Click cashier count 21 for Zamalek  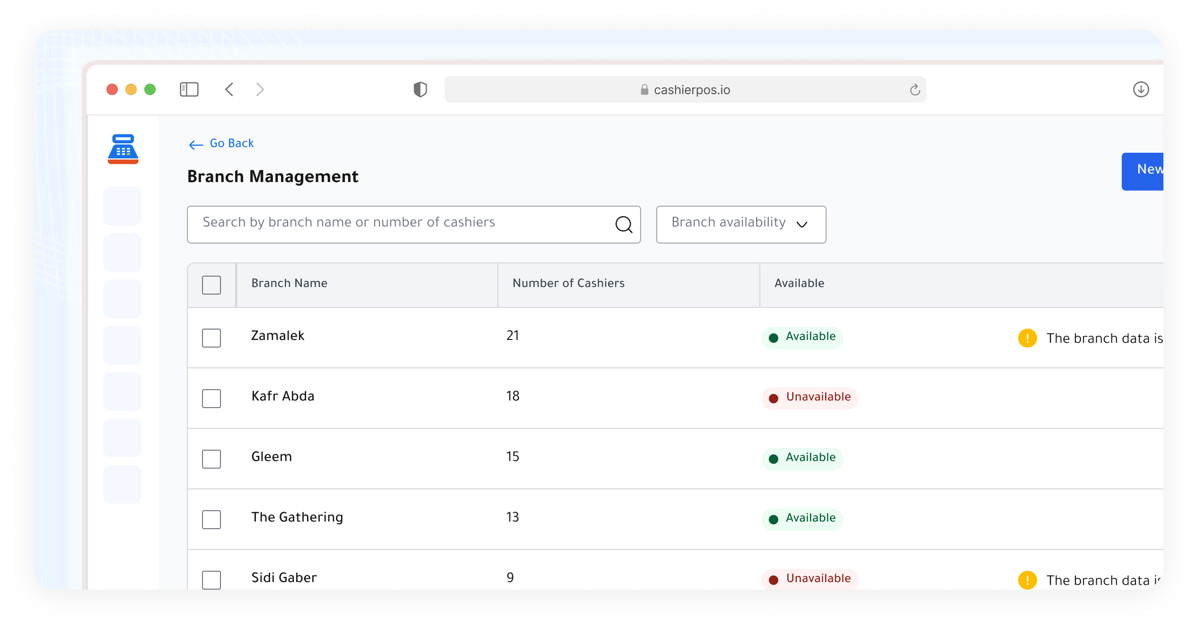512,336
